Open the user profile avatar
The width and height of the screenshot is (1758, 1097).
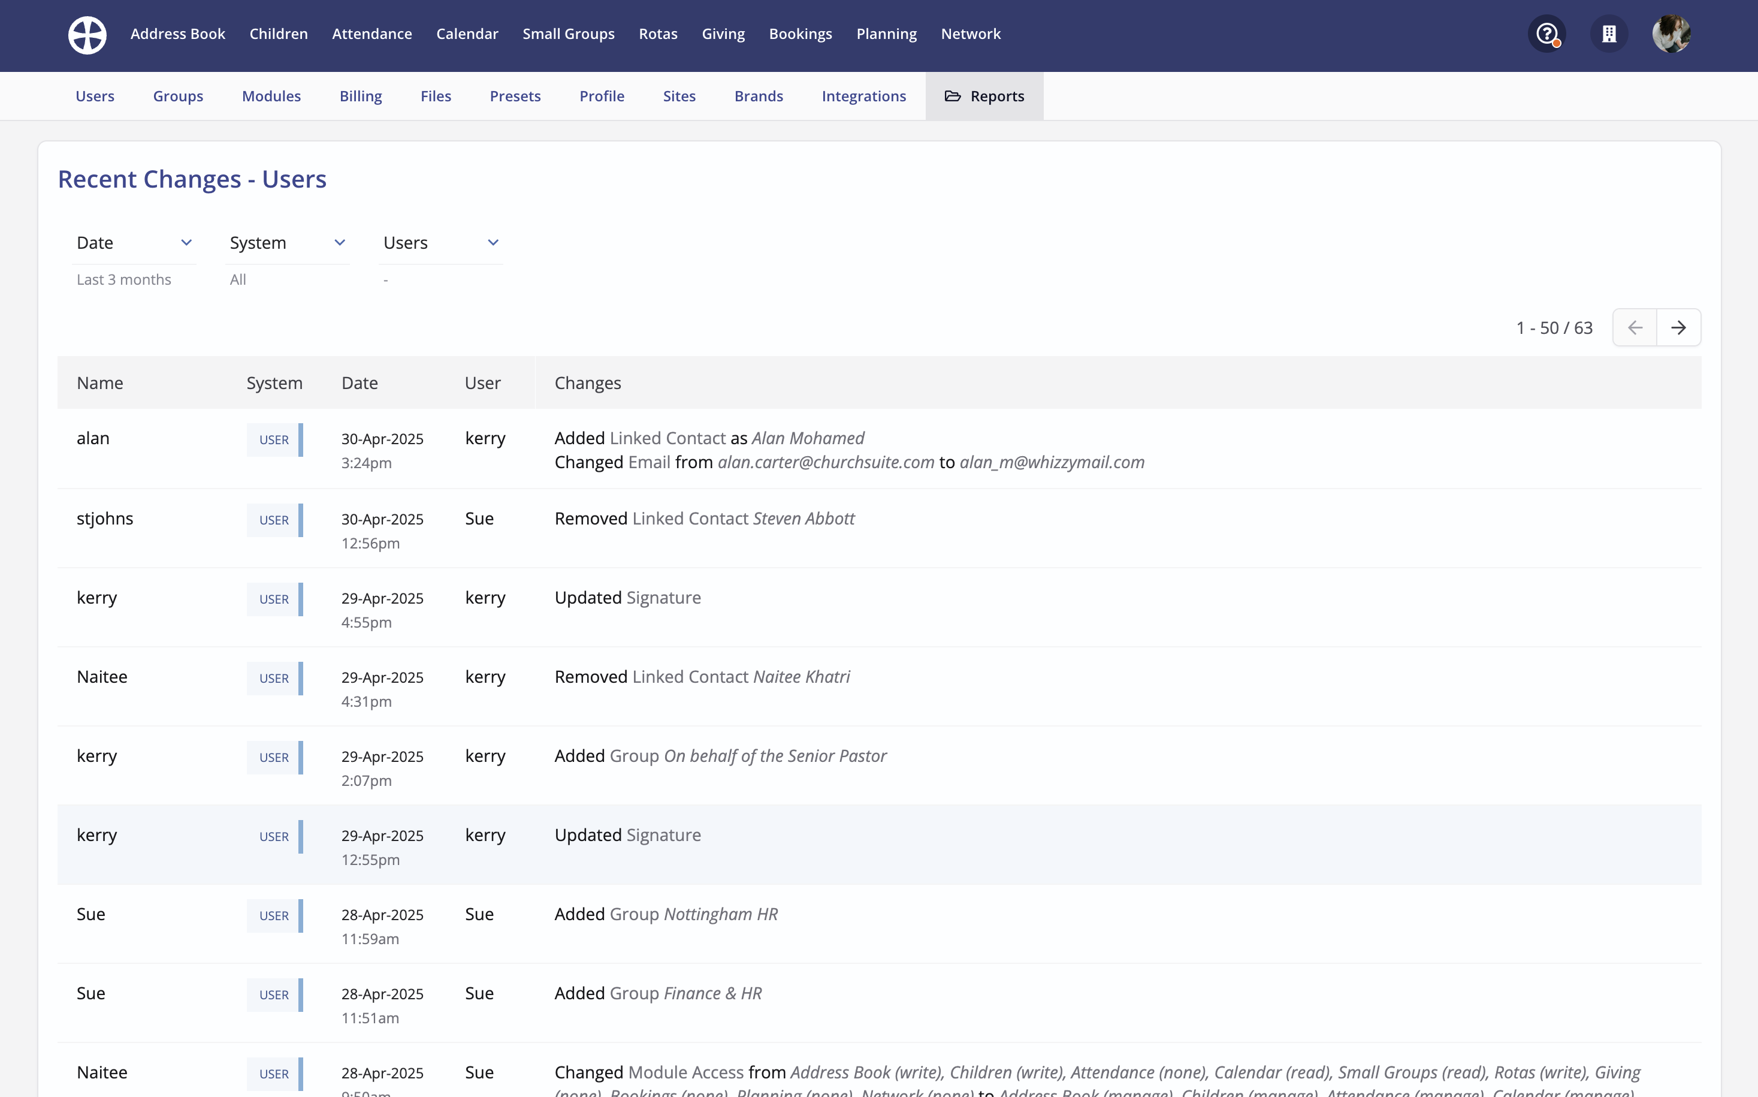(1671, 34)
